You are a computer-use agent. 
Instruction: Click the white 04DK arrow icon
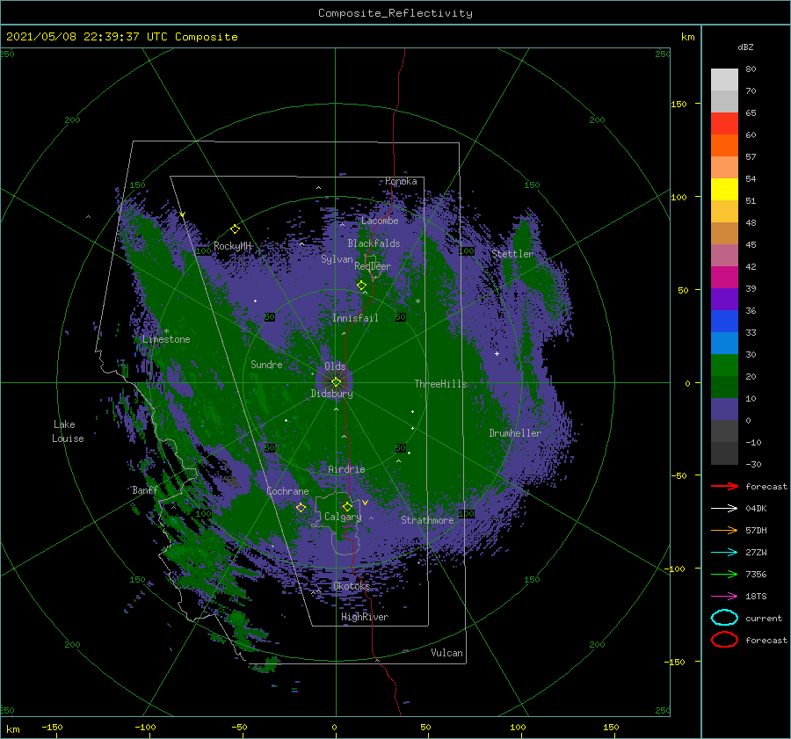pos(724,508)
